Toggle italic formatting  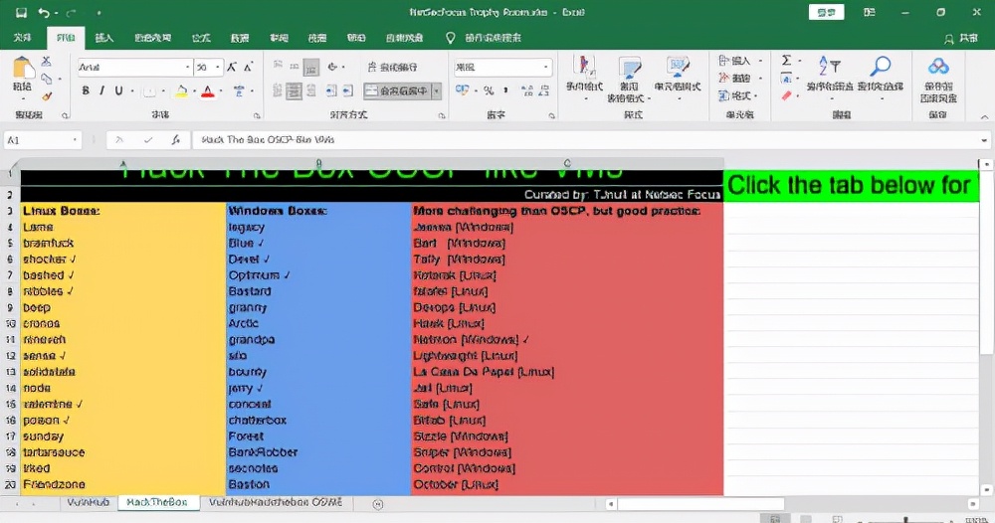click(x=101, y=91)
